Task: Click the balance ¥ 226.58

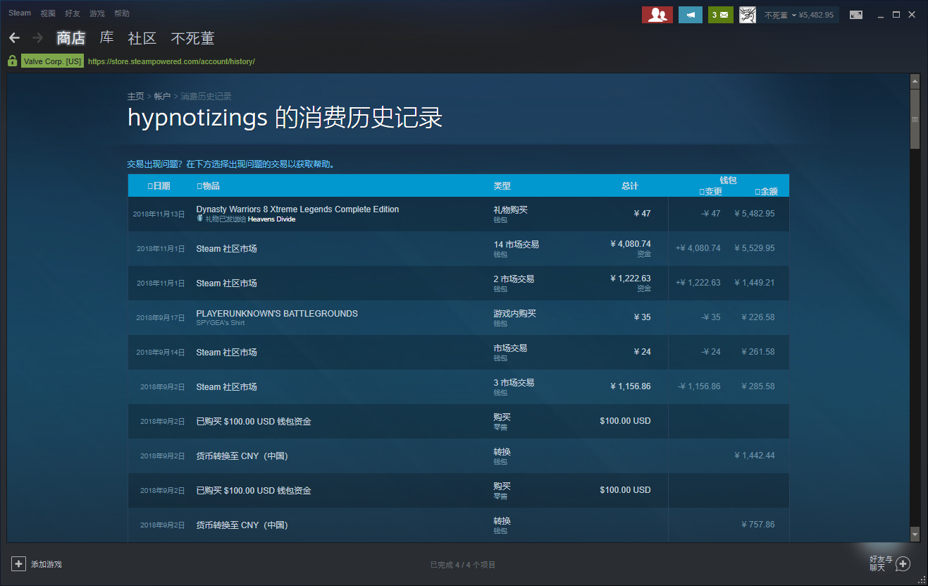Action: (758, 317)
